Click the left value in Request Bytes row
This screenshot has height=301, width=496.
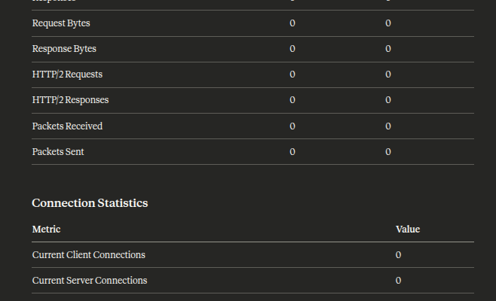292,23
